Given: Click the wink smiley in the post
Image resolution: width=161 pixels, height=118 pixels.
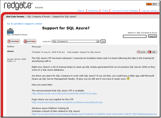Looking at the screenshot, I should pos(128,78).
